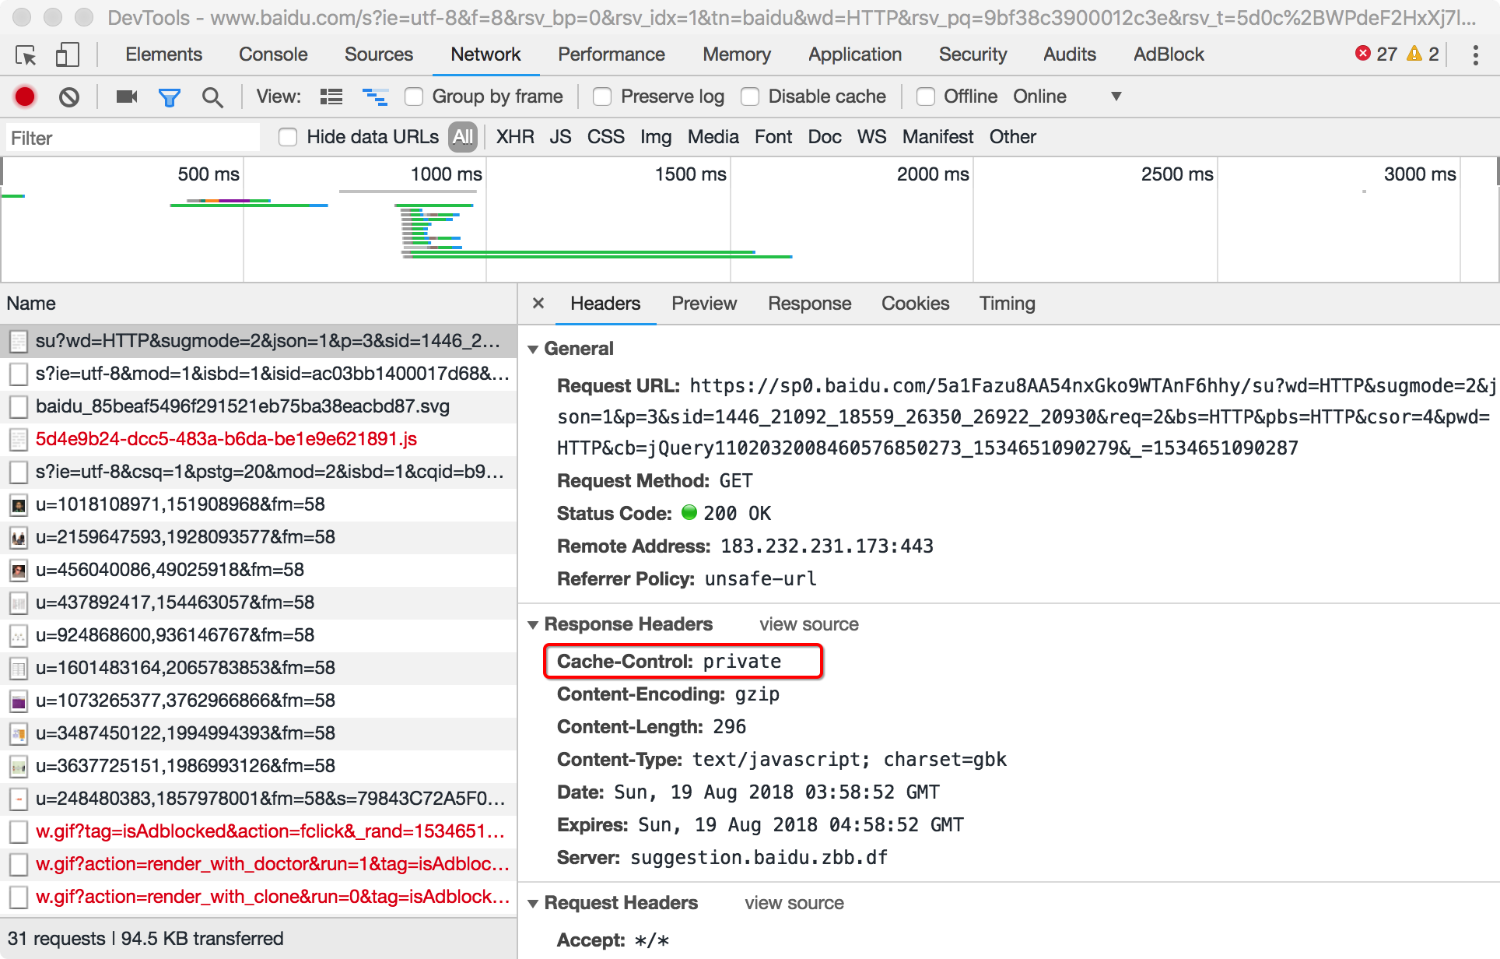Screen dimensions: 1500x959
Task: Collapse the Response Headers section
Action: [534, 625]
